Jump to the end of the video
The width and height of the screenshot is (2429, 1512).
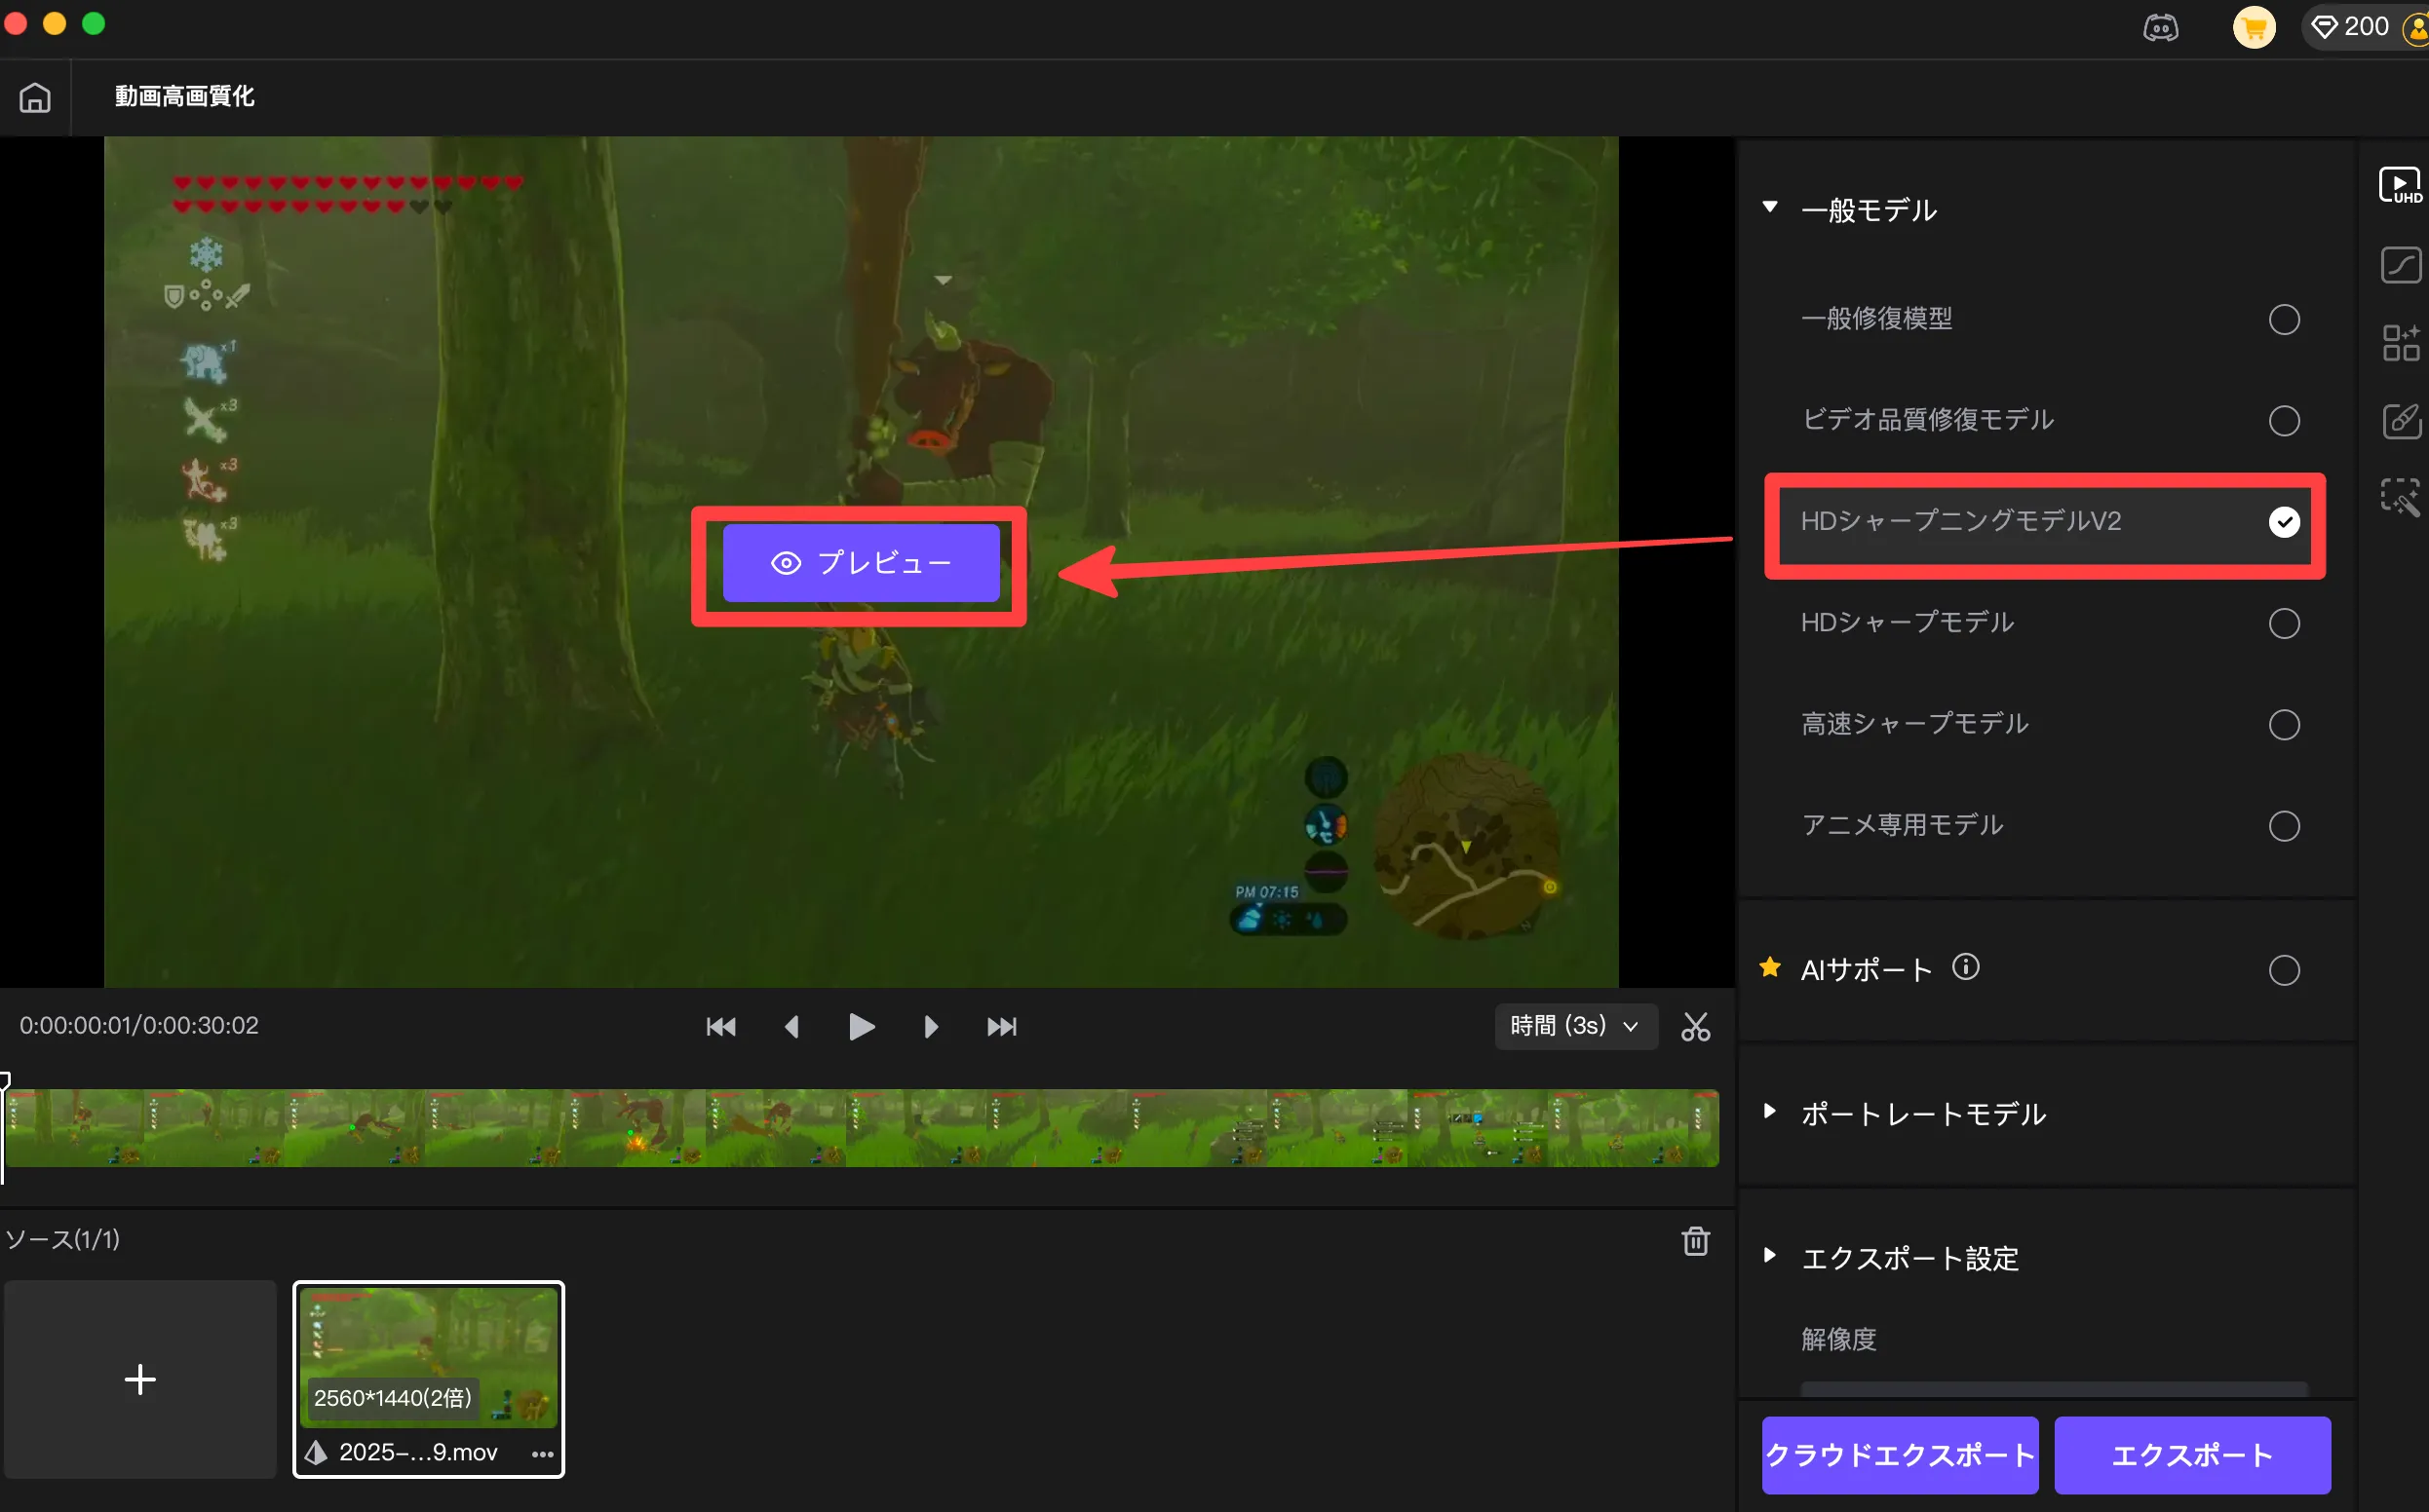pos(1000,1026)
